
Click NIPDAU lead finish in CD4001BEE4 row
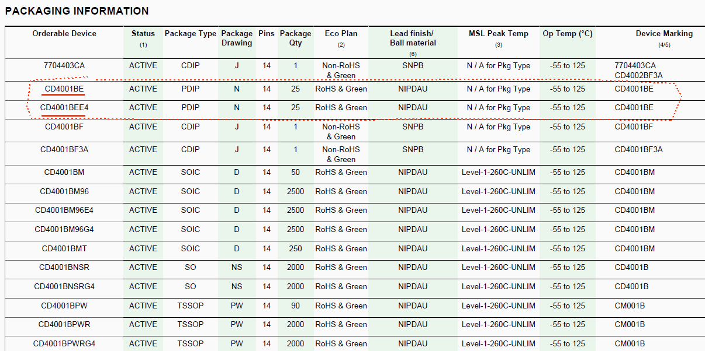click(x=413, y=108)
